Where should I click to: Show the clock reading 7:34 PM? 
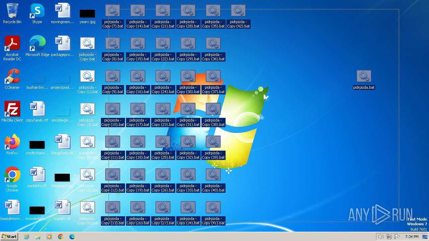412,237
